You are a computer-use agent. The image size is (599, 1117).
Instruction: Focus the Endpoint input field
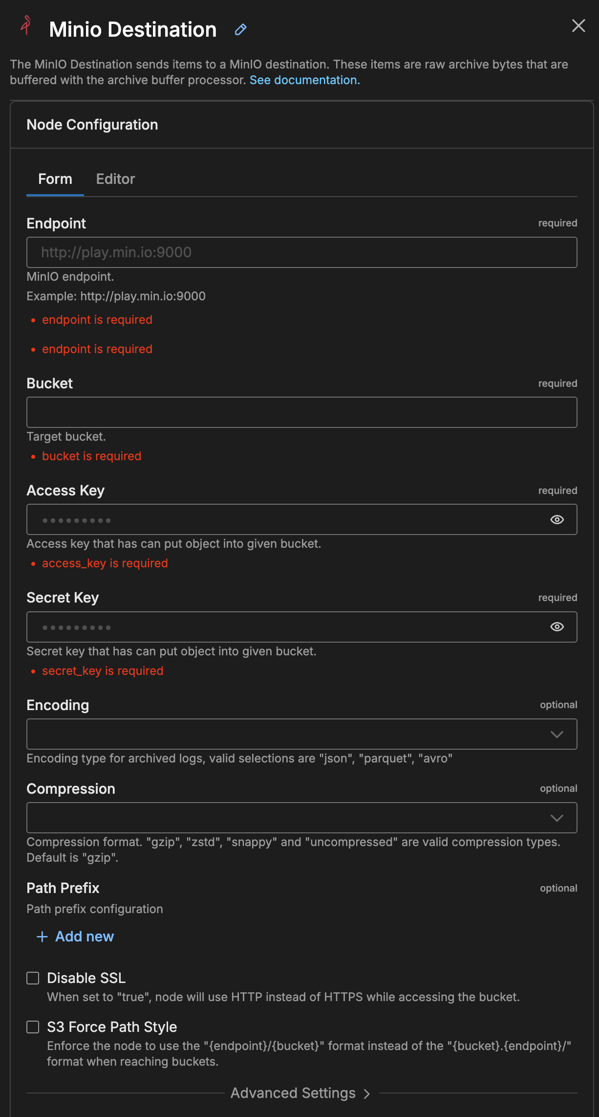301,252
